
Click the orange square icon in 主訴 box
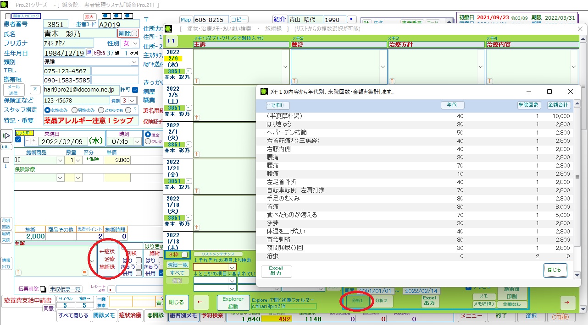coord(84,272)
